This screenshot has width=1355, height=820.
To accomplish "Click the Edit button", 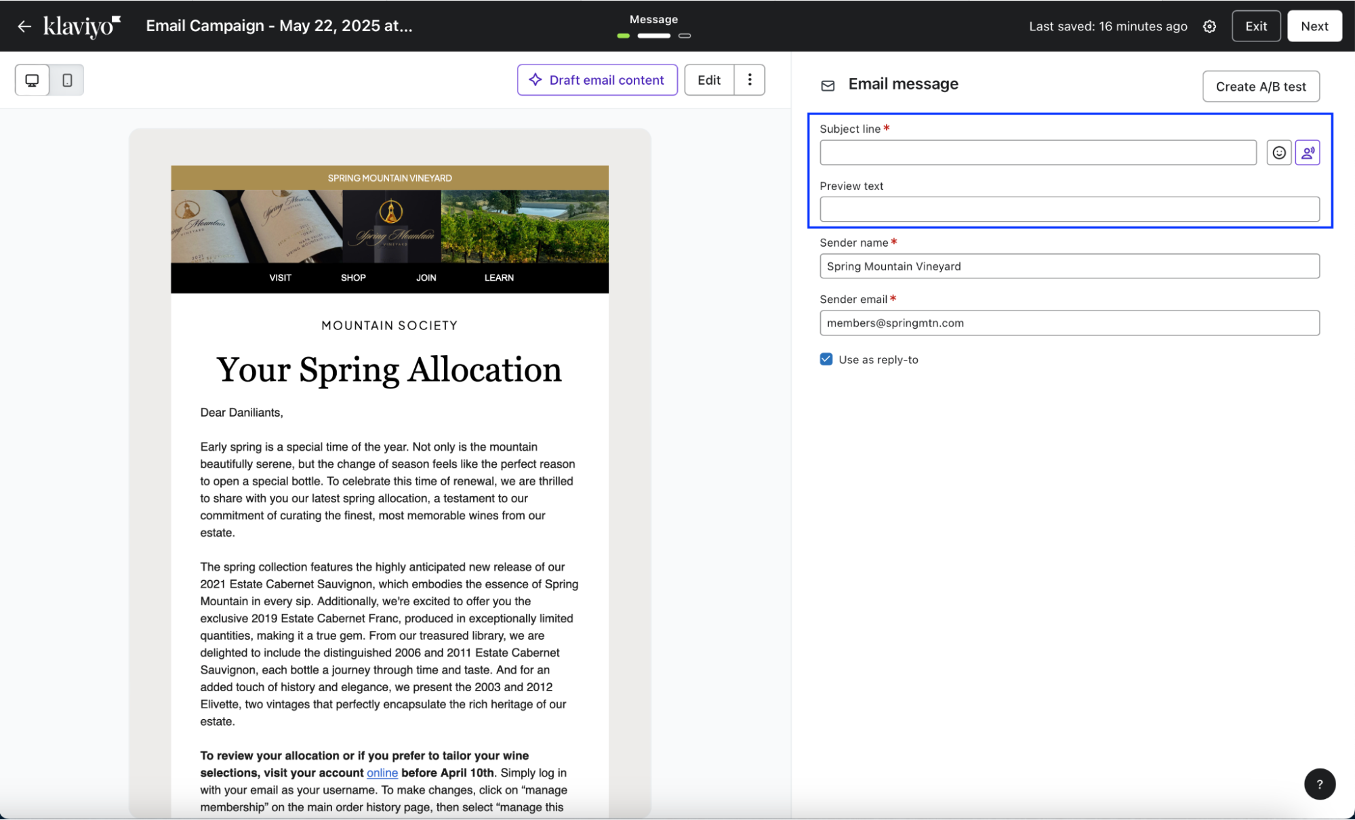I will pos(708,80).
